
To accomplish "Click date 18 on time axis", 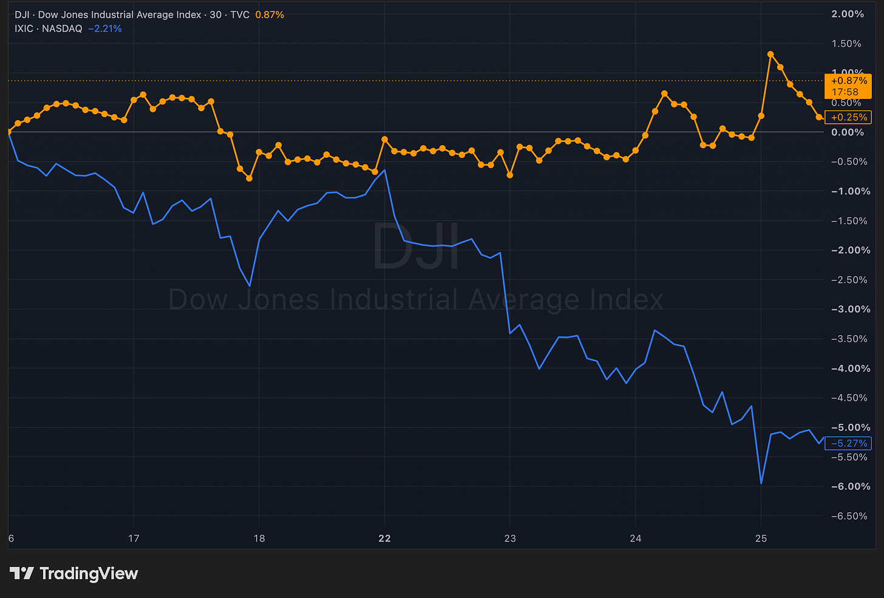I will 259,539.
